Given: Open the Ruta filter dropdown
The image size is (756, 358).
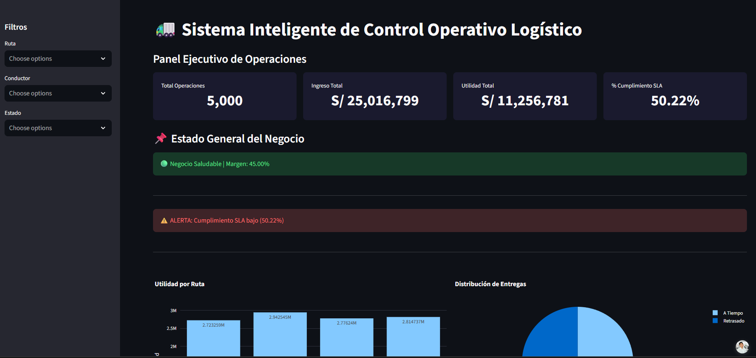Looking at the screenshot, I should (58, 59).
